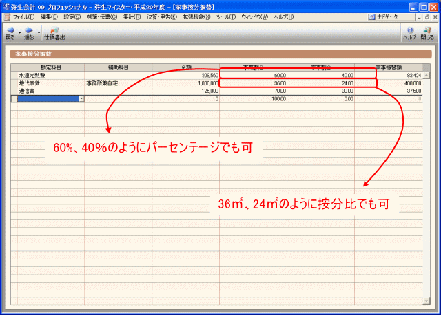Image resolution: width=441 pixels, height=315 pixels.
Task: Click the 閉じる toolbar icon
Action: coord(427,32)
